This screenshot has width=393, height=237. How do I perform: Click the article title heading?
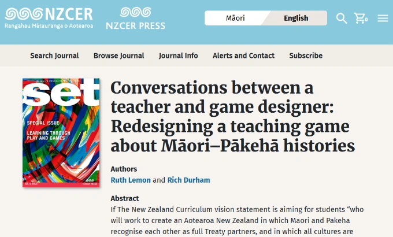(232, 116)
